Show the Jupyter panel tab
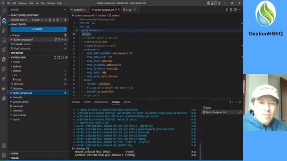 pyautogui.click(x=127, y=102)
